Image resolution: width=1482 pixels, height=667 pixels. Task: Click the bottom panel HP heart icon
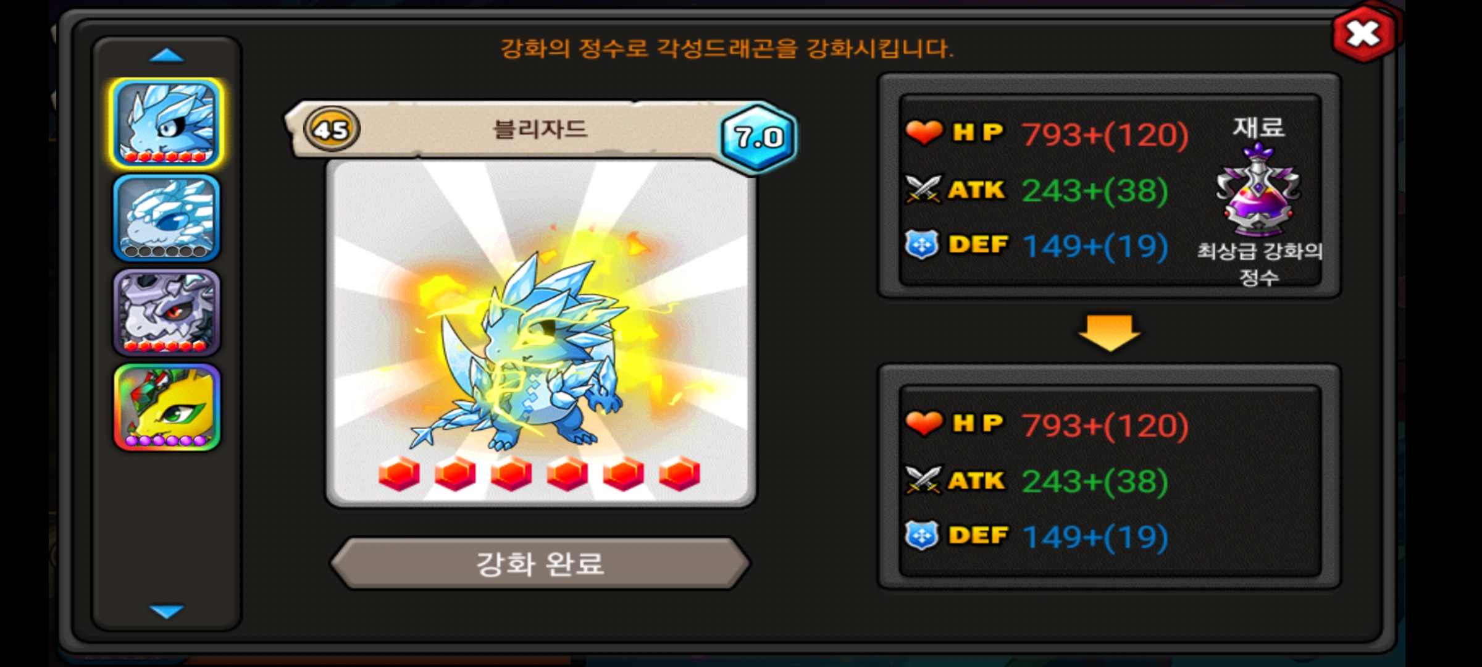(924, 423)
